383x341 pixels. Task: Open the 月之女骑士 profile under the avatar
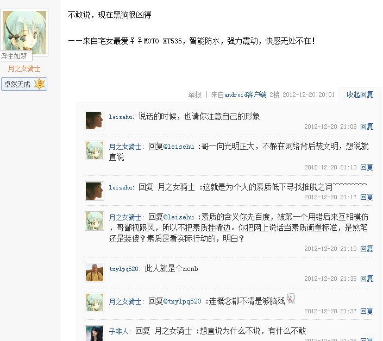24,68
